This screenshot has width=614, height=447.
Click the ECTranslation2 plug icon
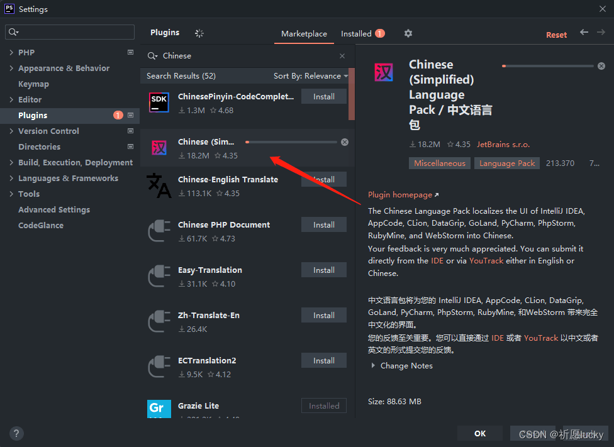(159, 367)
